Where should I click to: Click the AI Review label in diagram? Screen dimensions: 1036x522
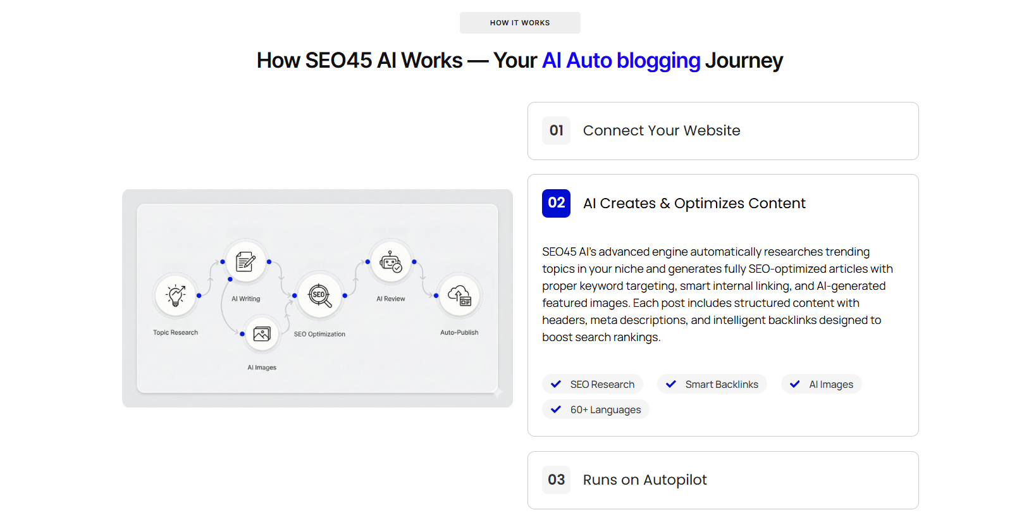[391, 299]
